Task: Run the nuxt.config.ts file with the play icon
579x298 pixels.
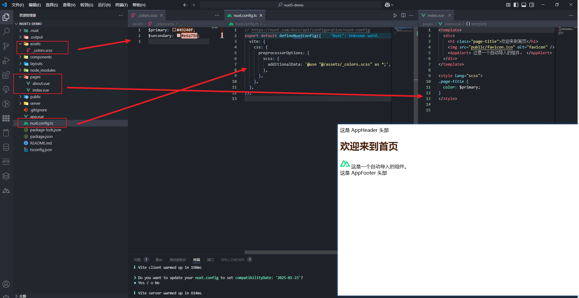Action: (395, 15)
